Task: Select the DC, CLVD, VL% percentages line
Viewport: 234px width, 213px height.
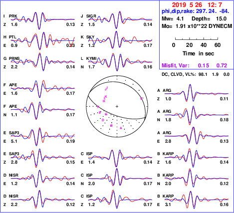Action: point(196,74)
